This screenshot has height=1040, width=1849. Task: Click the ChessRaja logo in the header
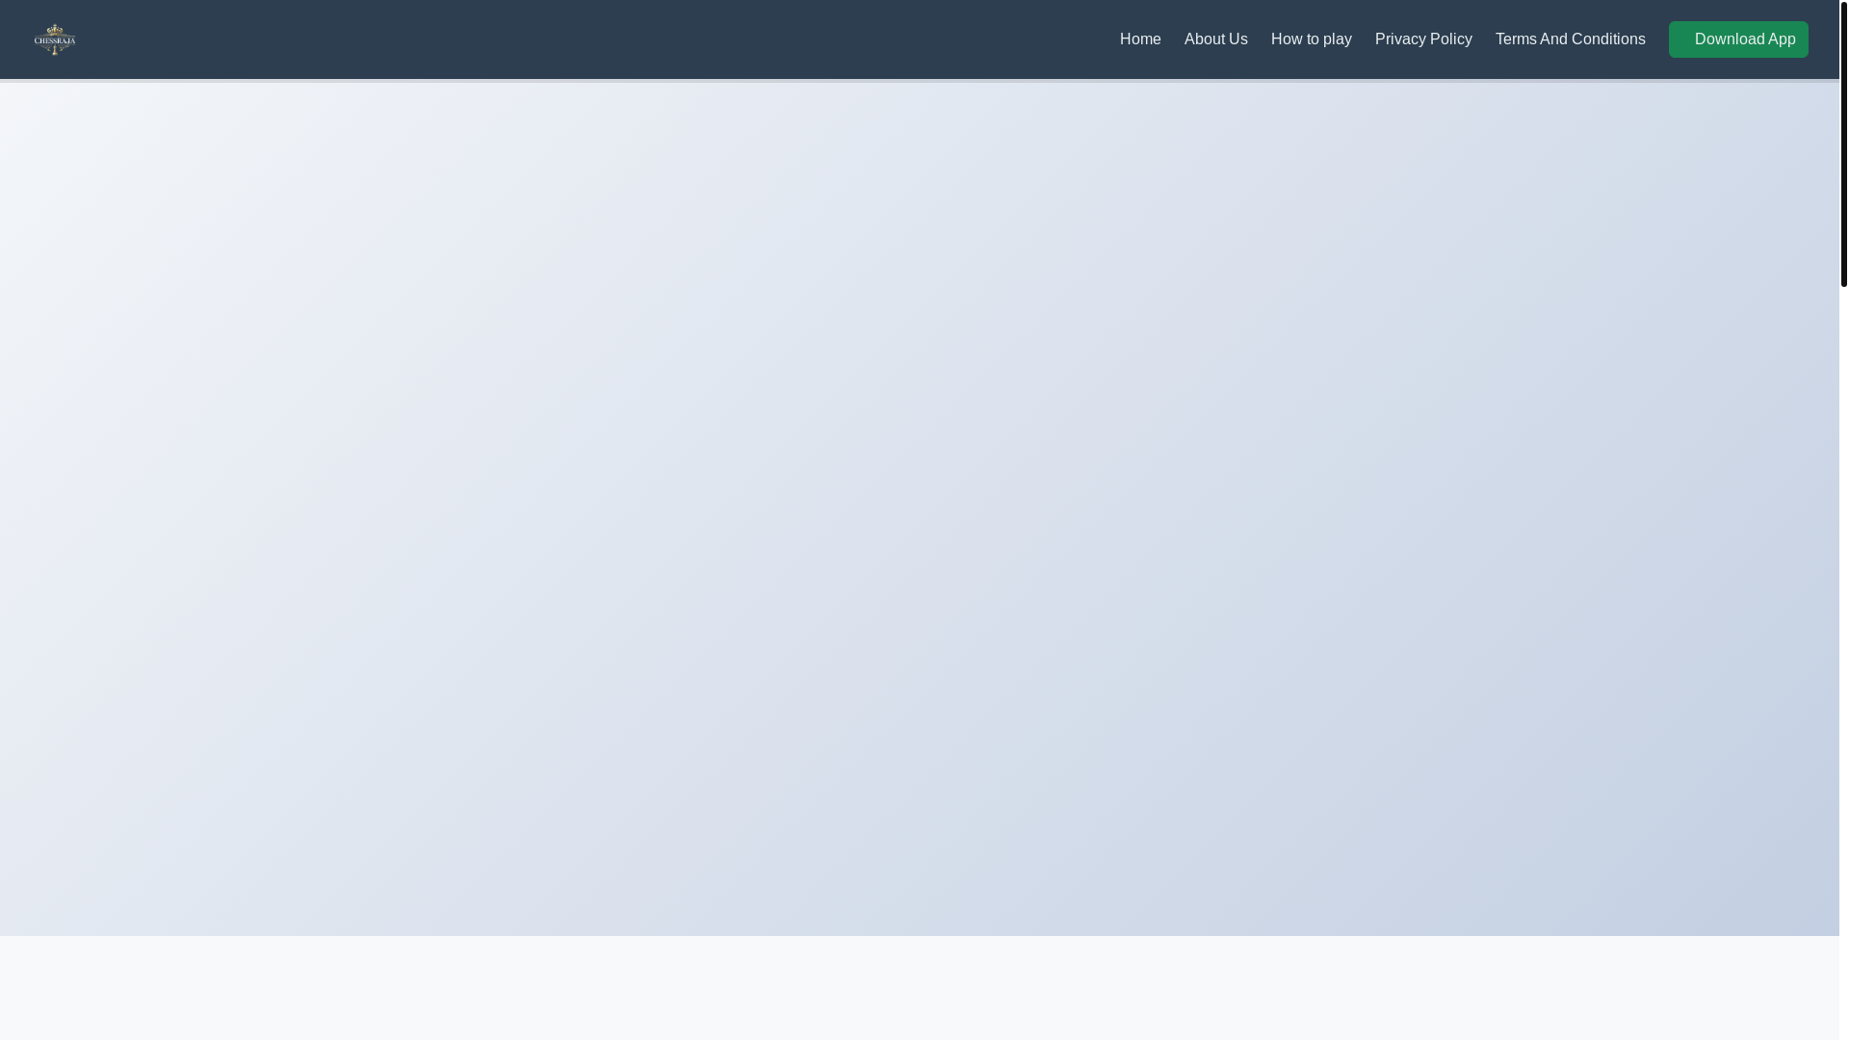pyautogui.click(x=55, y=39)
